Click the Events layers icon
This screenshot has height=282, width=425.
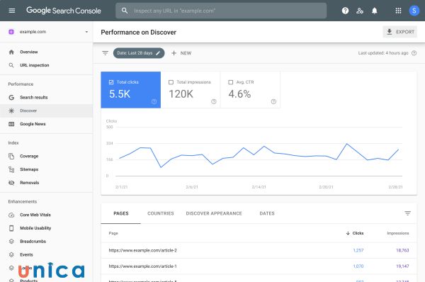click(11, 254)
